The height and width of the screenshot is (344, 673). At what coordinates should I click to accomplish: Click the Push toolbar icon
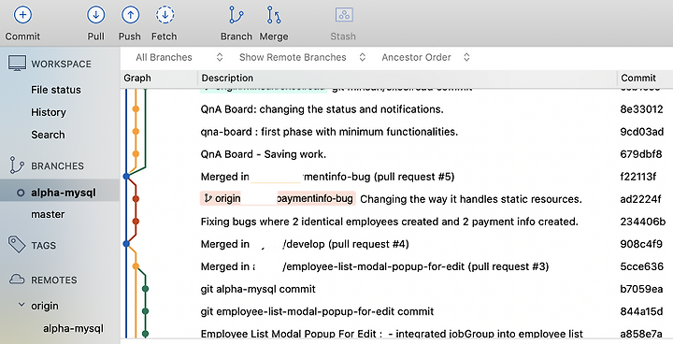pos(130,15)
